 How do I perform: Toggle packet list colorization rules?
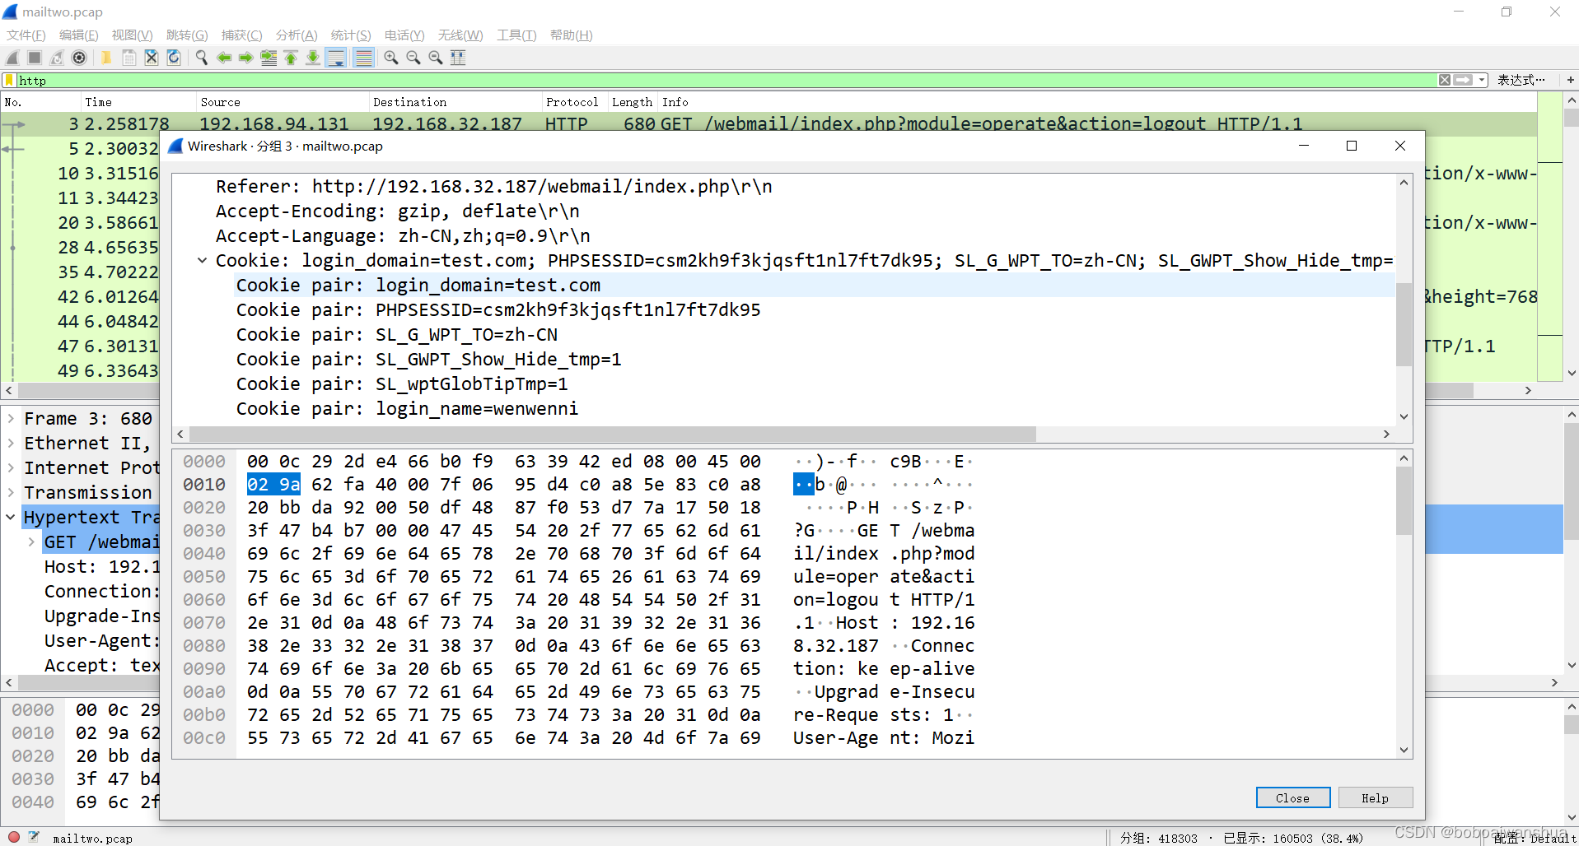pos(363,58)
